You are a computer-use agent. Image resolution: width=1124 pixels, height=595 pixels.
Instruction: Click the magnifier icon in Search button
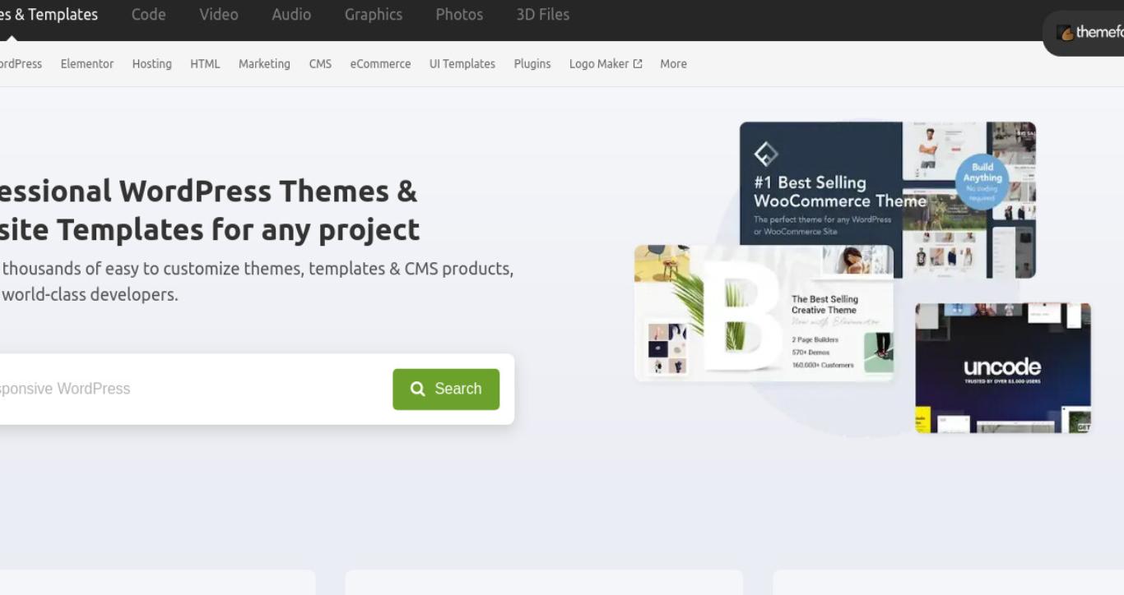[418, 389]
